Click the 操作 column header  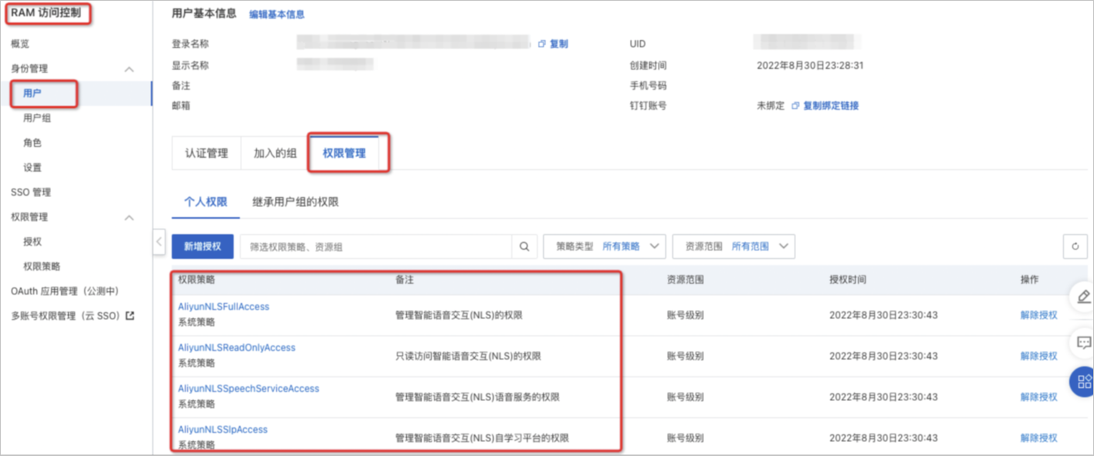coord(1029,280)
